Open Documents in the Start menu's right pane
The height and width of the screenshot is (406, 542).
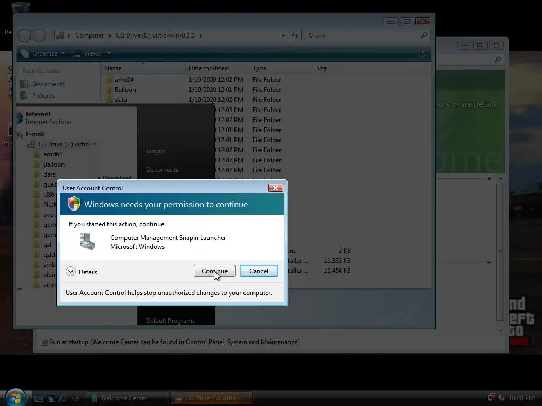click(162, 170)
